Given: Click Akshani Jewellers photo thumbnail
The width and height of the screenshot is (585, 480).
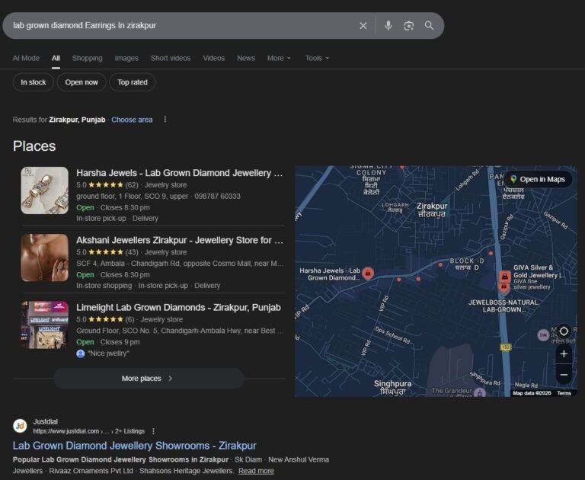Looking at the screenshot, I should 44,258.
